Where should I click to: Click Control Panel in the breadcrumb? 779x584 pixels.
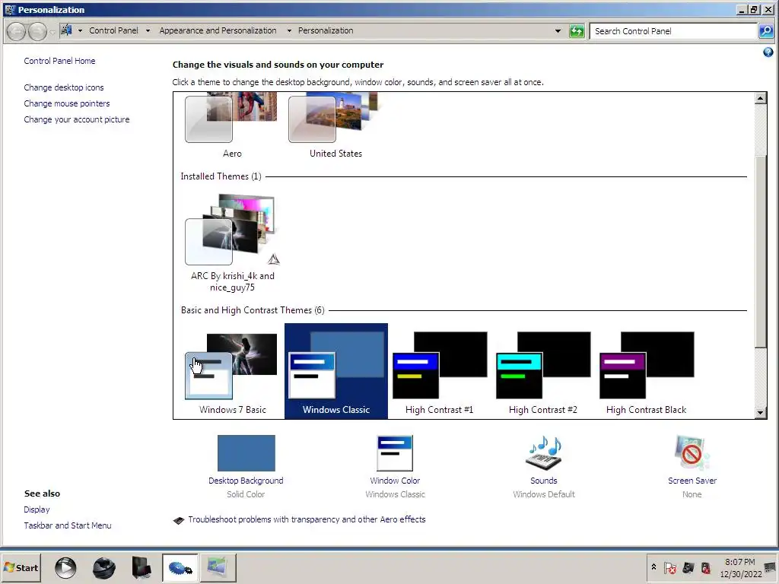113,30
